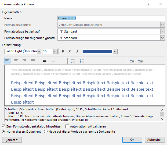This screenshot has height=145, width=167.
Task: Center align the paragraph
Action: [x=16, y=61]
